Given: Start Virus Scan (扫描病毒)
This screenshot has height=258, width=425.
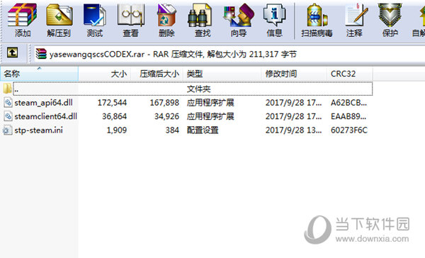Looking at the screenshot, I should point(317,20).
